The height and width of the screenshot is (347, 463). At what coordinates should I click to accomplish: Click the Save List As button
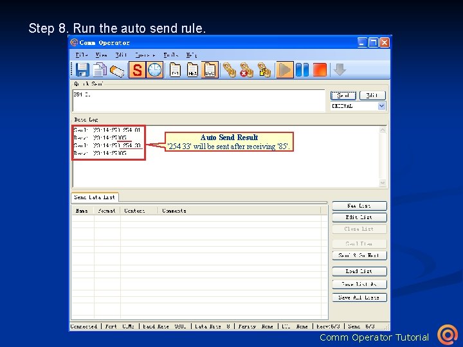(359, 284)
